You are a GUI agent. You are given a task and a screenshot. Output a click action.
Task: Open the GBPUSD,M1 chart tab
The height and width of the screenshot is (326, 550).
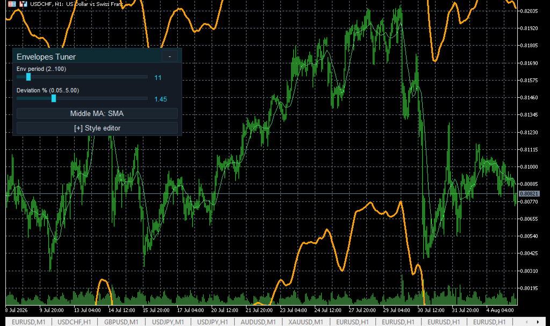point(121,322)
